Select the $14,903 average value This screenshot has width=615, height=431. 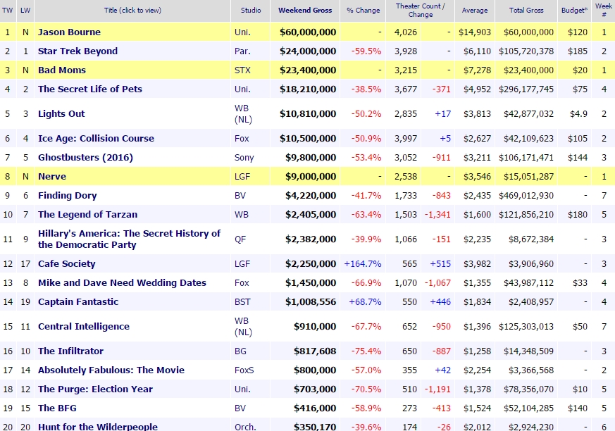click(475, 32)
